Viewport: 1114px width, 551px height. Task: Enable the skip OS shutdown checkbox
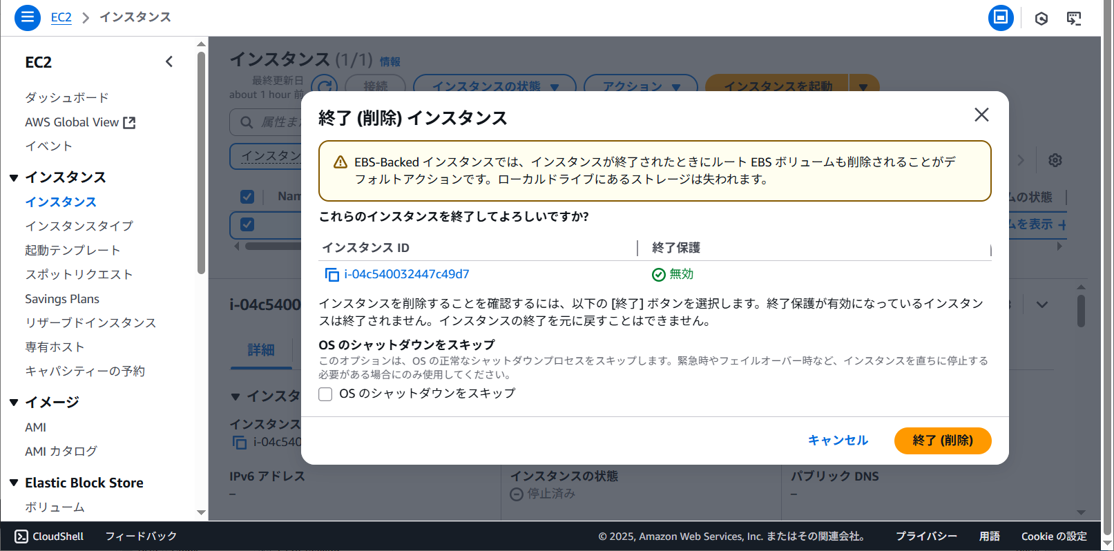(x=325, y=394)
